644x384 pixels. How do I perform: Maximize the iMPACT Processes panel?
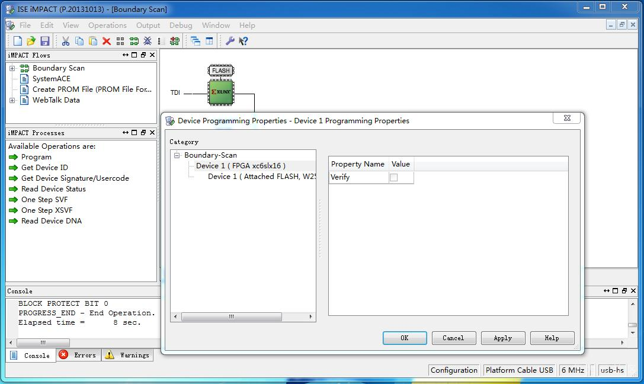(134, 133)
